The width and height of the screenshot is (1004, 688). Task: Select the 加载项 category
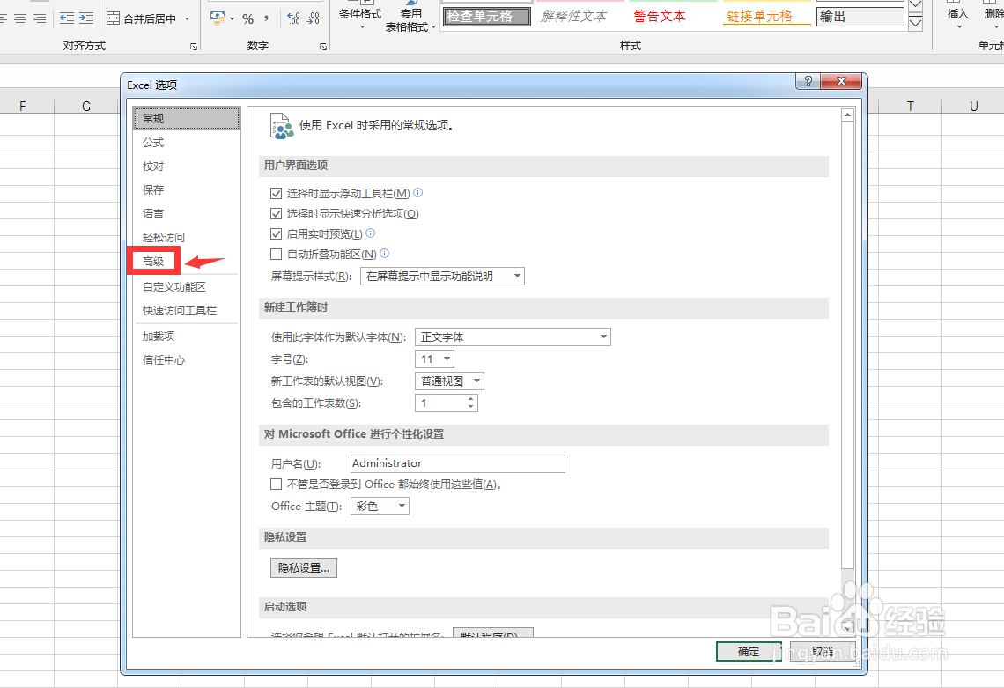[x=187, y=337]
